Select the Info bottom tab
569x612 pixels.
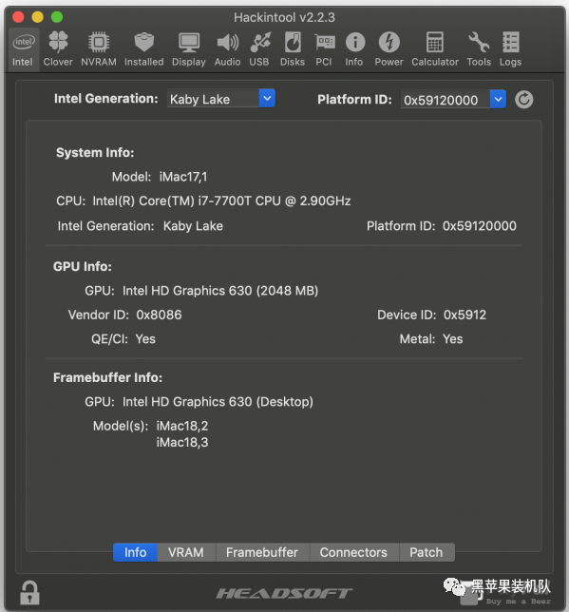[x=136, y=552]
